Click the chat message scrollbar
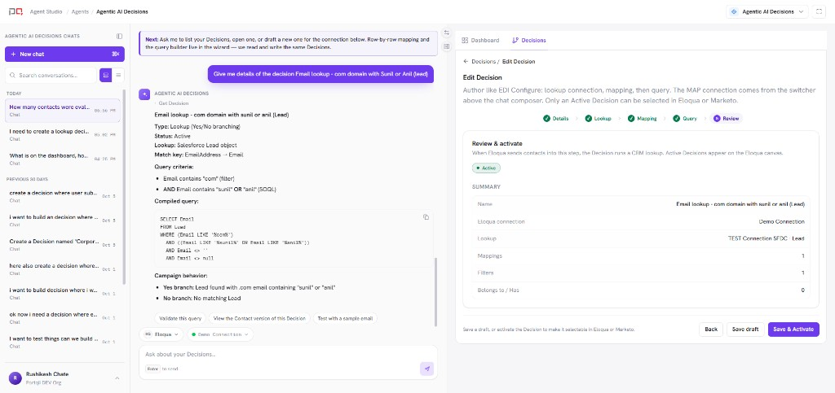 [x=435, y=292]
